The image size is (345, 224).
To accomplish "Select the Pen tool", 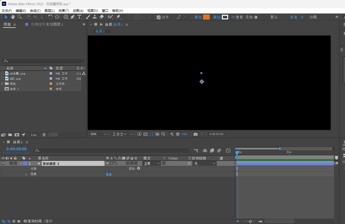I will (x=73, y=17).
